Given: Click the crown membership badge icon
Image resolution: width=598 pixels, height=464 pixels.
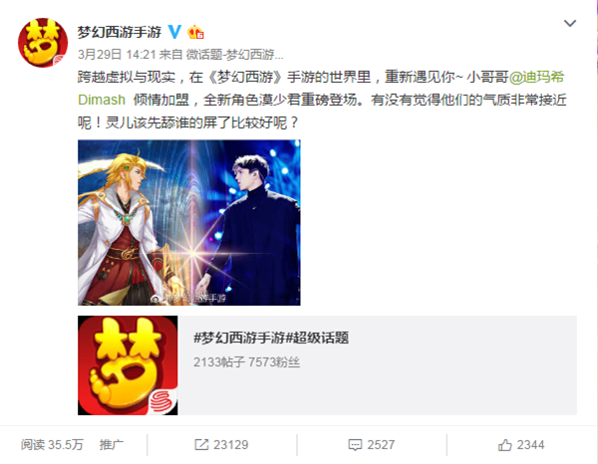Looking at the screenshot, I should [195, 32].
